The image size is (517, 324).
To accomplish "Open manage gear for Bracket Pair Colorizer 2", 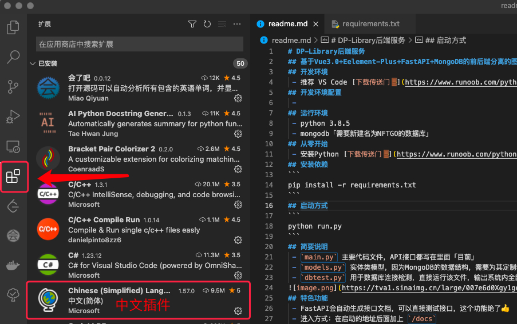I will tap(238, 169).
